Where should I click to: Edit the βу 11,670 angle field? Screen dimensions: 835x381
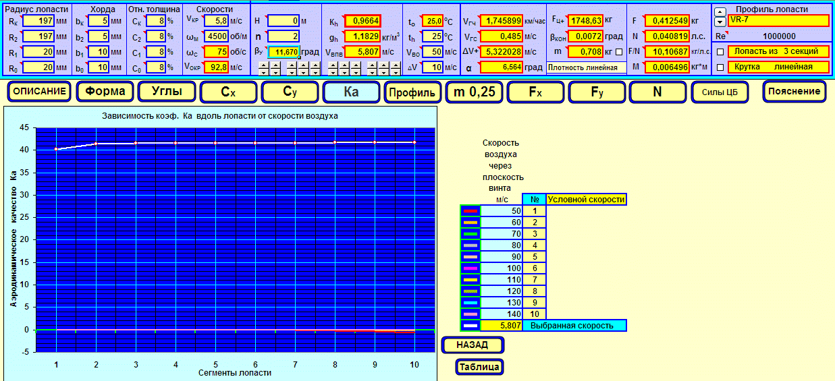pos(284,52)
